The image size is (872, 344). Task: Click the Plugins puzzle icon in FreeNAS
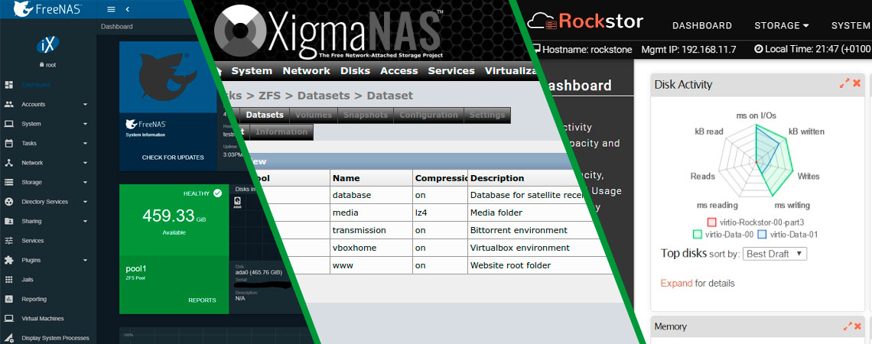(9, 260)
